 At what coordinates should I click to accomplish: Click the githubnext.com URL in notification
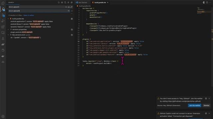[184, 101]
